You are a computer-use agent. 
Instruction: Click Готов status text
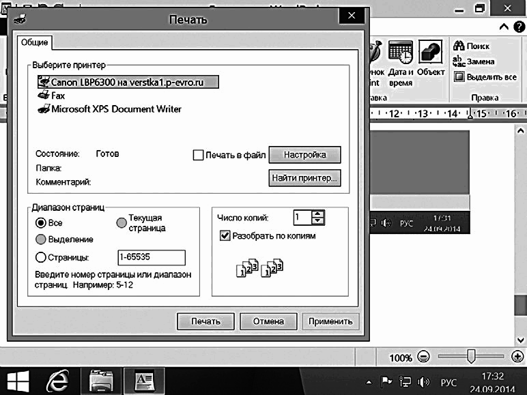[x=108, y=153]
